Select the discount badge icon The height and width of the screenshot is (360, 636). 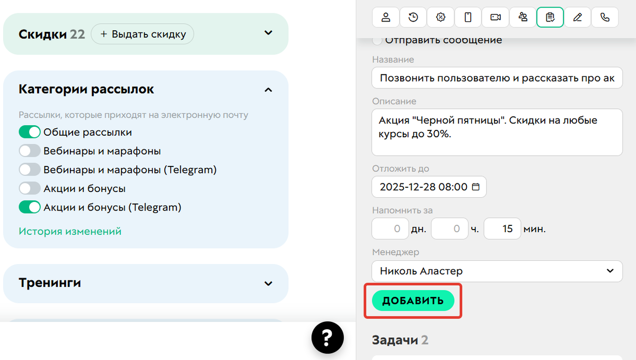440,17
